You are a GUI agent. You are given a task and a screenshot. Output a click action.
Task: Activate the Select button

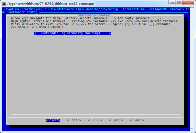[53, 120]
